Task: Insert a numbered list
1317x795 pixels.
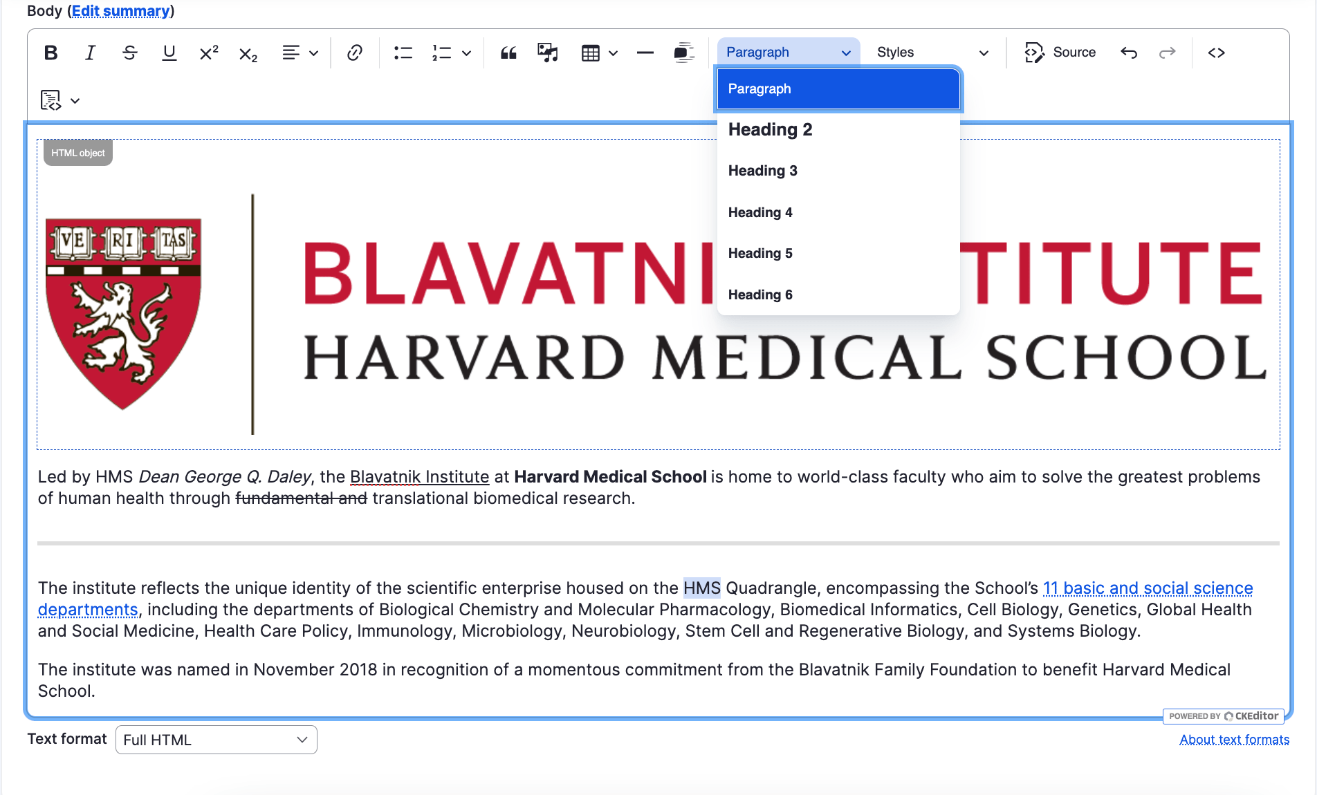Action: coord(441,53)
